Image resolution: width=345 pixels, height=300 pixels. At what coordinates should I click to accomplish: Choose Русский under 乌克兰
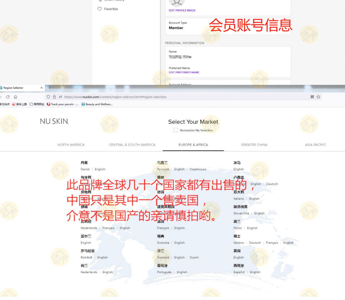click(x=163, y=169)
